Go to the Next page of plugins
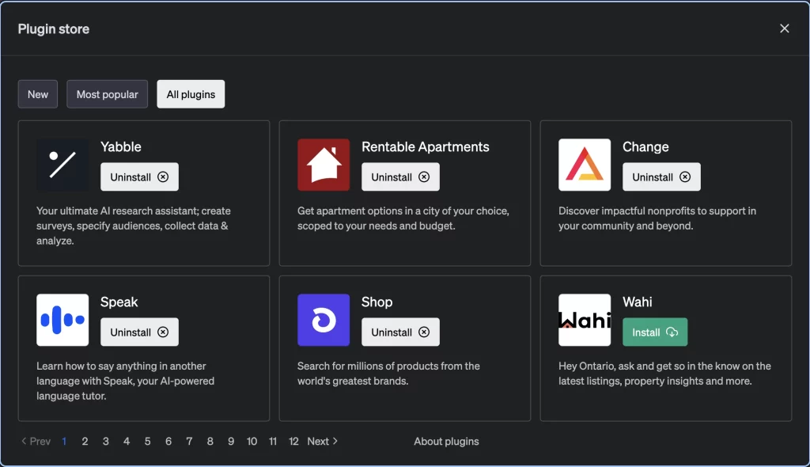 [323, 441]
